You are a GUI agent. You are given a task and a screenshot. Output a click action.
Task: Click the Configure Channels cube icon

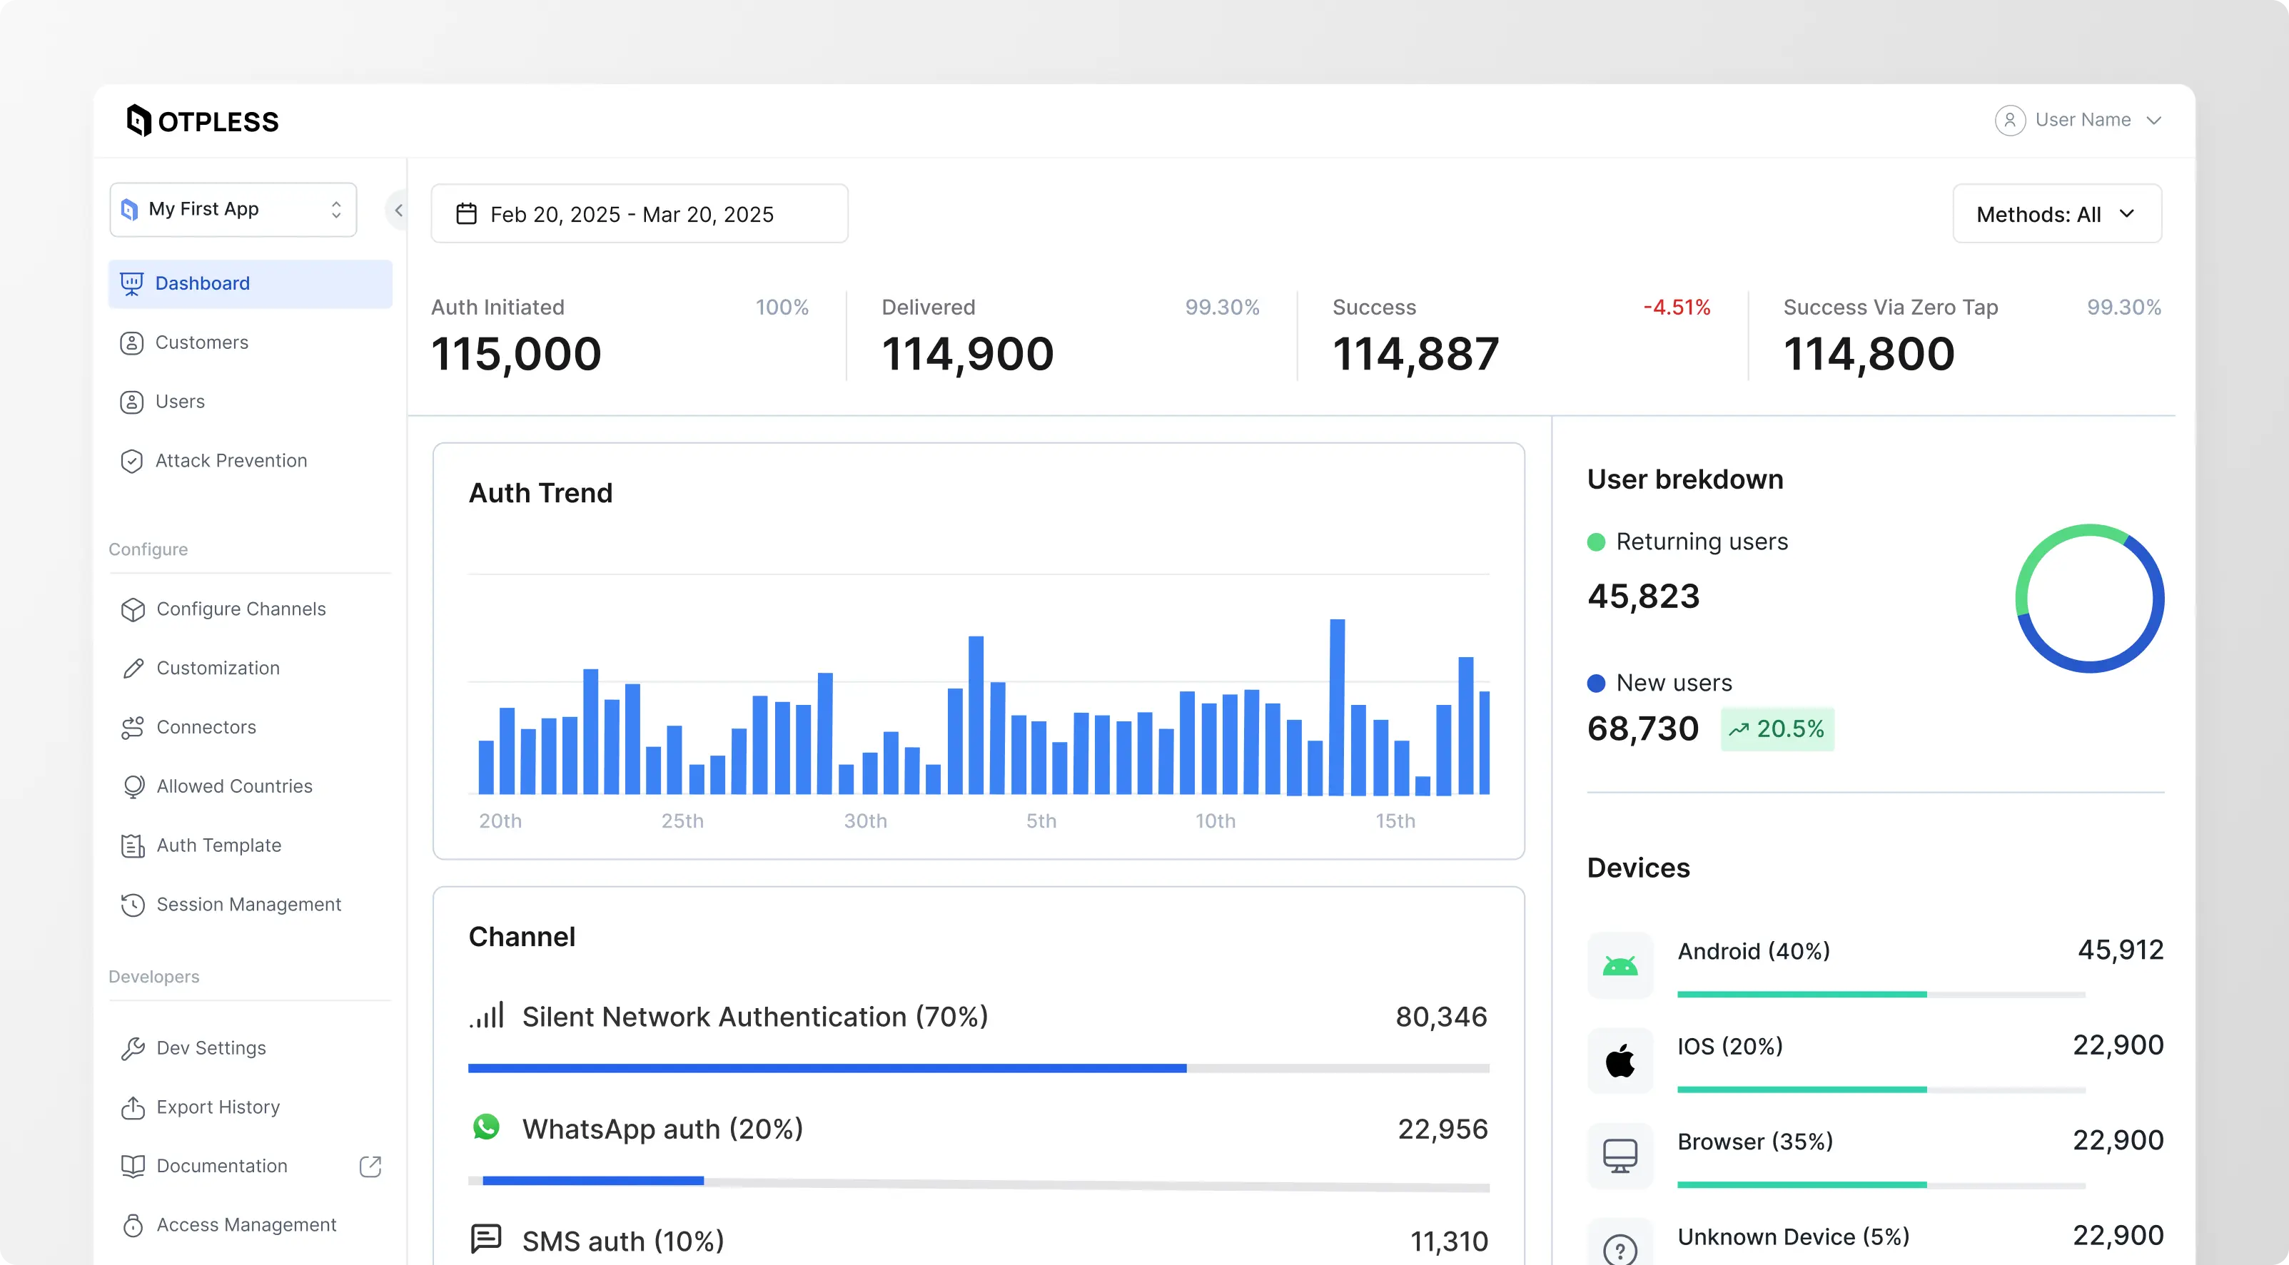133,609
